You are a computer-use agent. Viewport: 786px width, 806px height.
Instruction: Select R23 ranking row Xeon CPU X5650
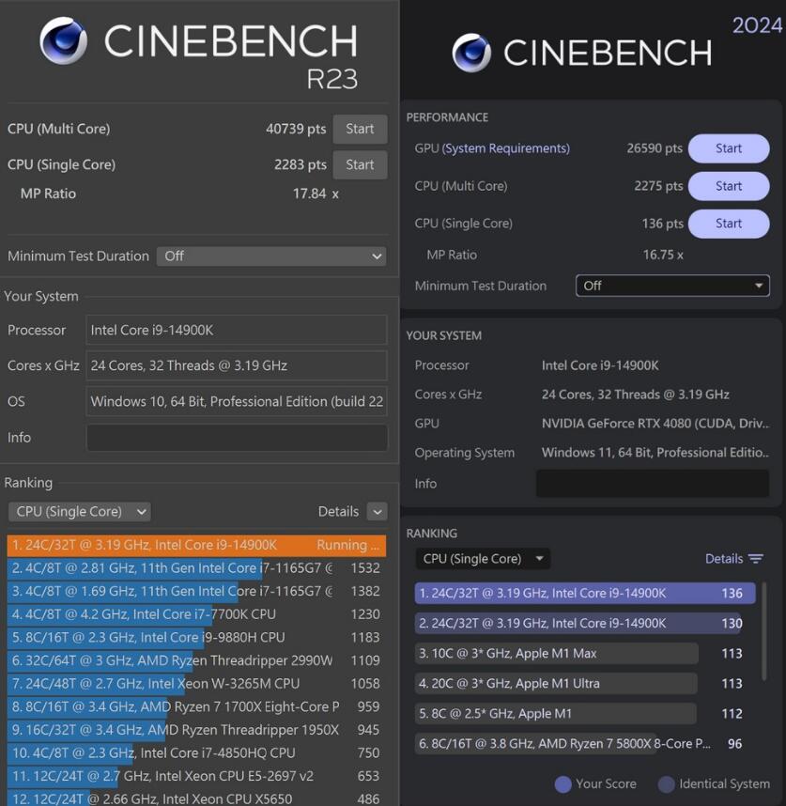point(197,798)
